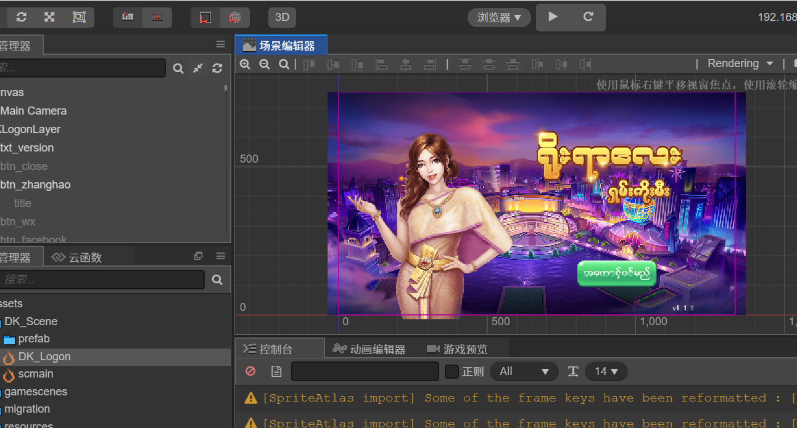
Task: Align selected nodes to bottom
Action: (x=357, y=64)
